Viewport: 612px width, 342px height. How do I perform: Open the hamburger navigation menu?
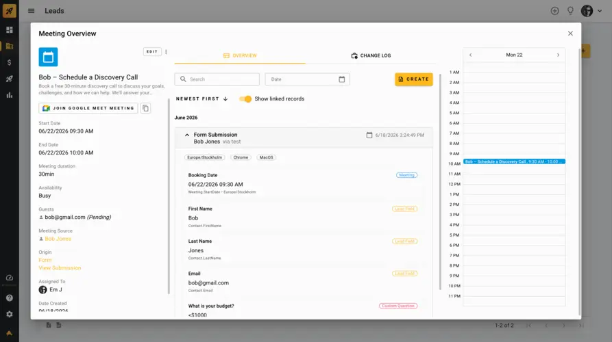32,11
